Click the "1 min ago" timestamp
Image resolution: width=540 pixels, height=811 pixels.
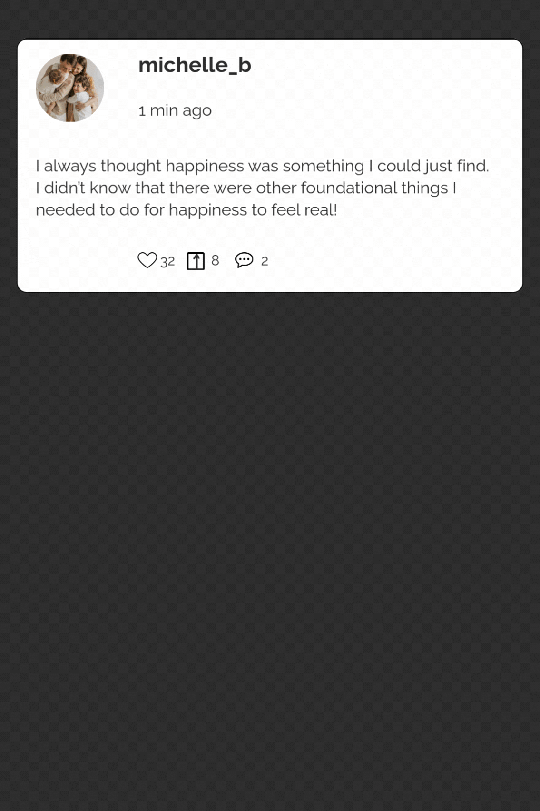pyautogui.click(x=175, y=110)
